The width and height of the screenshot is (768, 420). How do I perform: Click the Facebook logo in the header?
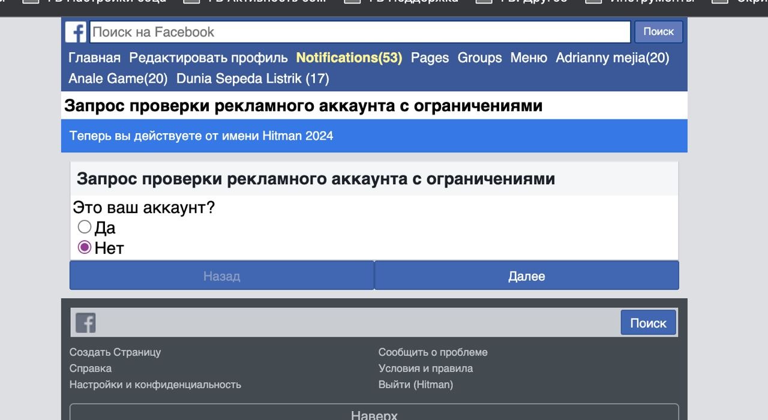pos(76,32)
